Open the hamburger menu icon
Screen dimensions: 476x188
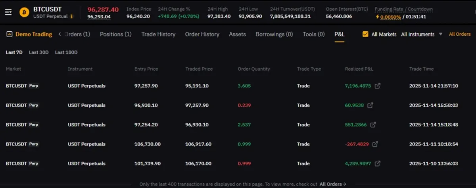click(x=8, y=12)
